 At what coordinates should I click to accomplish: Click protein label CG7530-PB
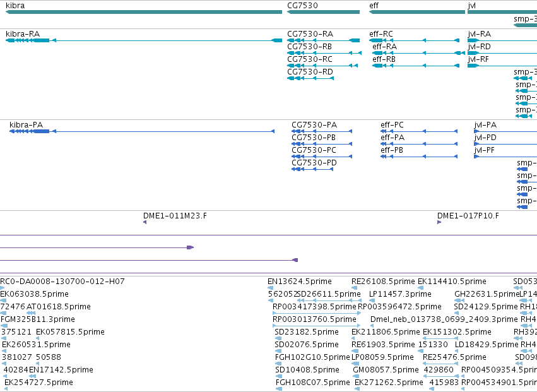point(314,138)
